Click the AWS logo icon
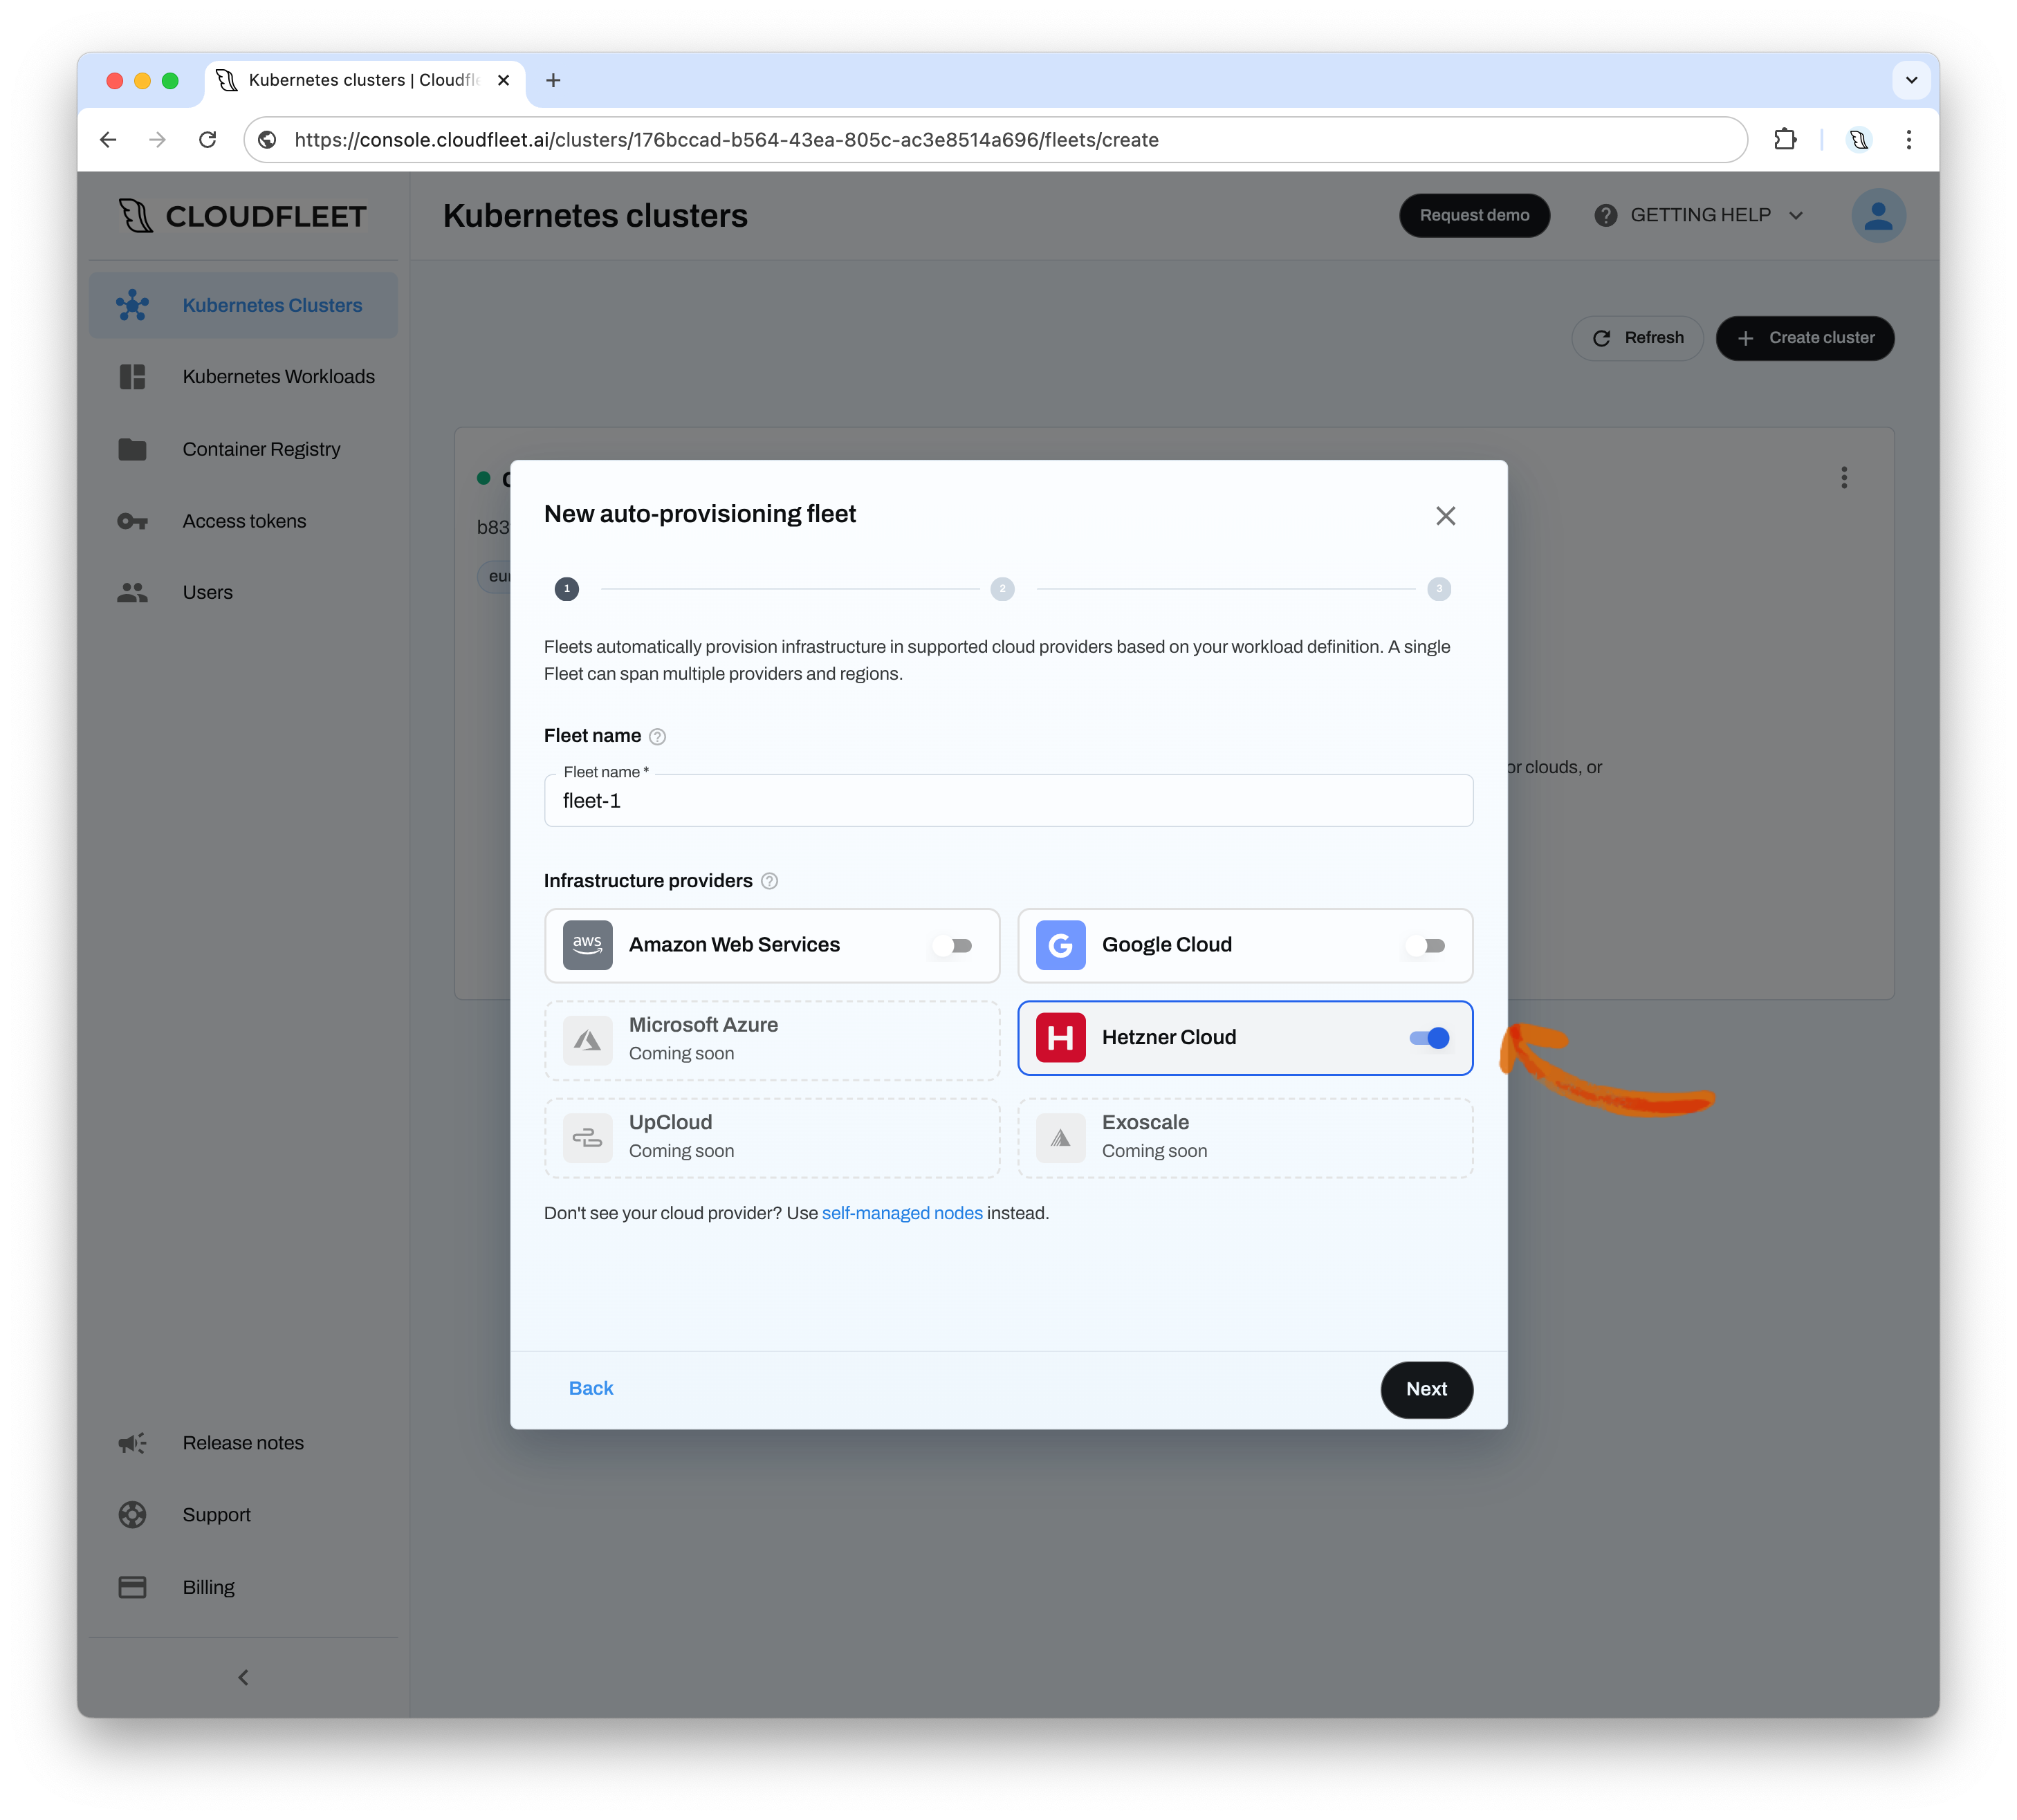 (587, 945)
